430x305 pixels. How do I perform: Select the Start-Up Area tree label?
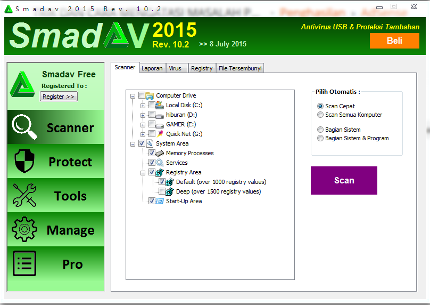[x=184, y=201]
